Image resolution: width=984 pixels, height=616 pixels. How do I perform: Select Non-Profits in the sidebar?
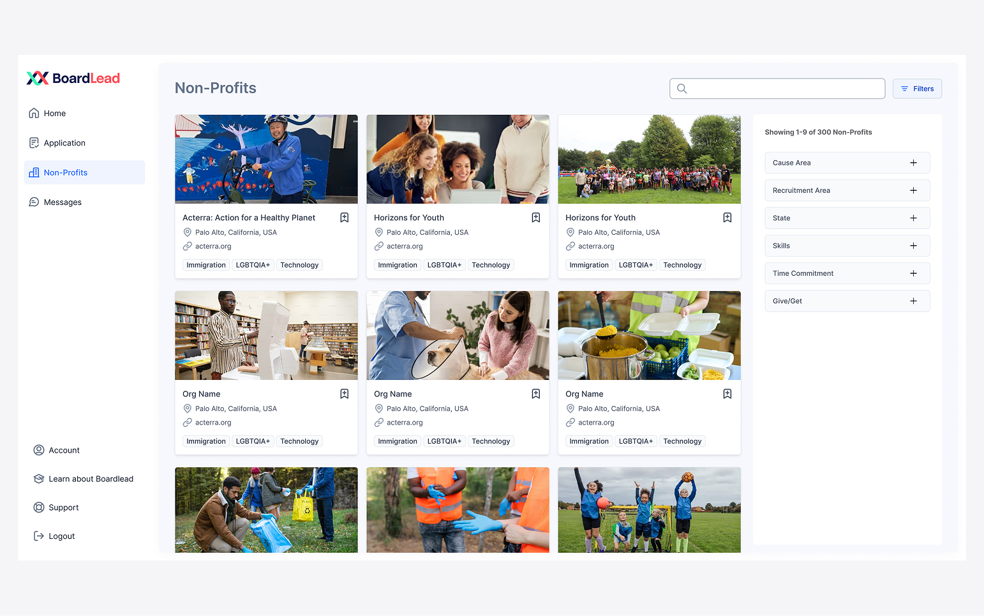point(65,172)
